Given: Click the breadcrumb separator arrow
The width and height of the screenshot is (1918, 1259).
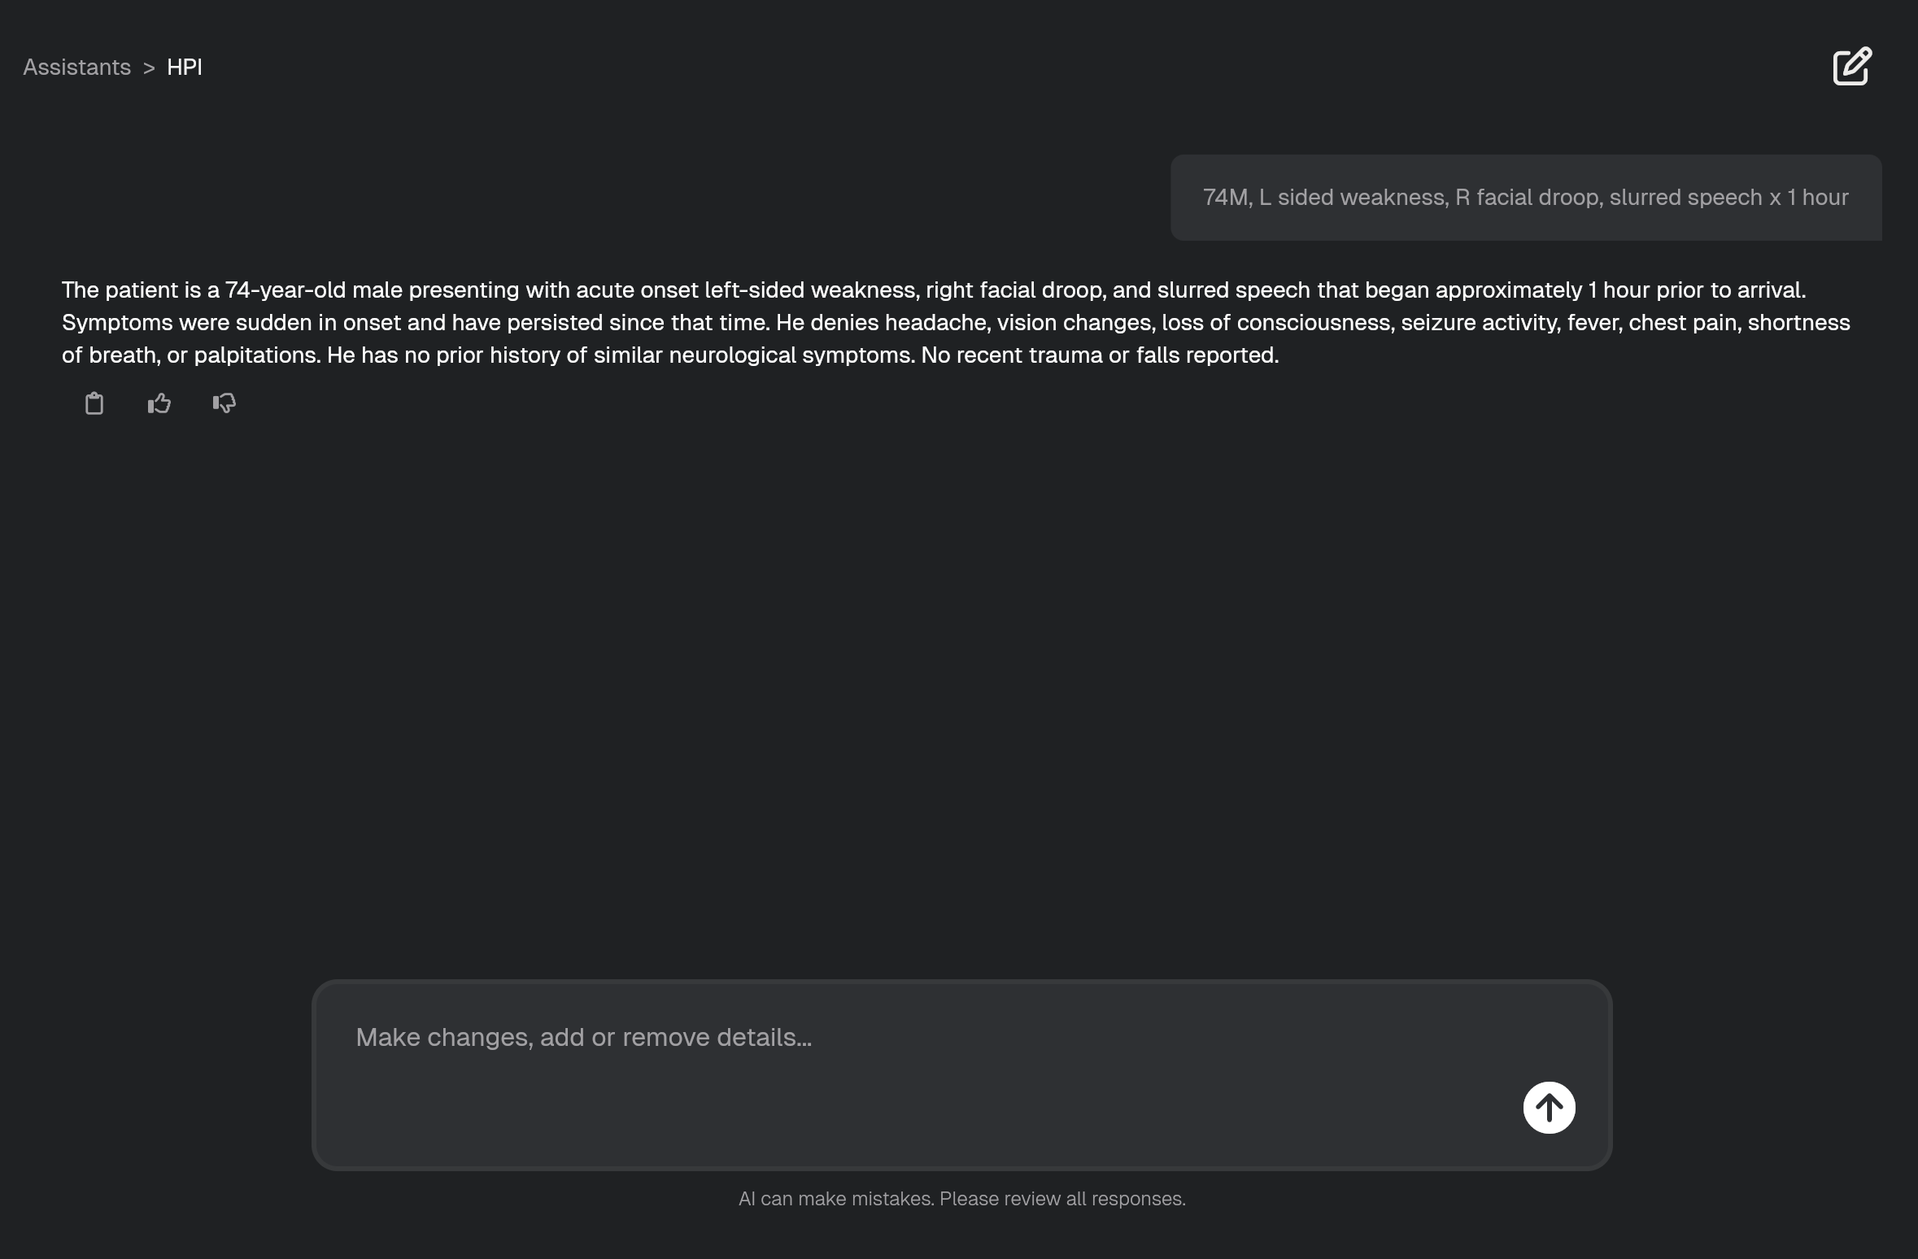Looking at the screenshot, I should [149, 68].
